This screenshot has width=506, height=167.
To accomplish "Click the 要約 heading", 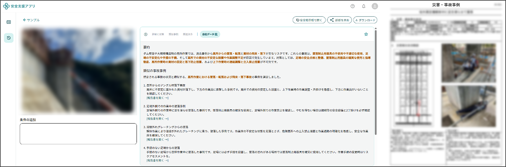I will (146, 47).
